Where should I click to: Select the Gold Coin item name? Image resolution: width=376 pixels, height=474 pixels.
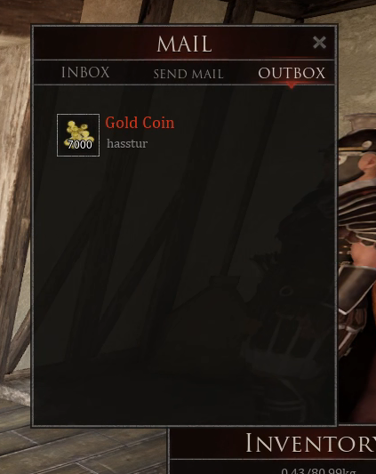point(140,123)
